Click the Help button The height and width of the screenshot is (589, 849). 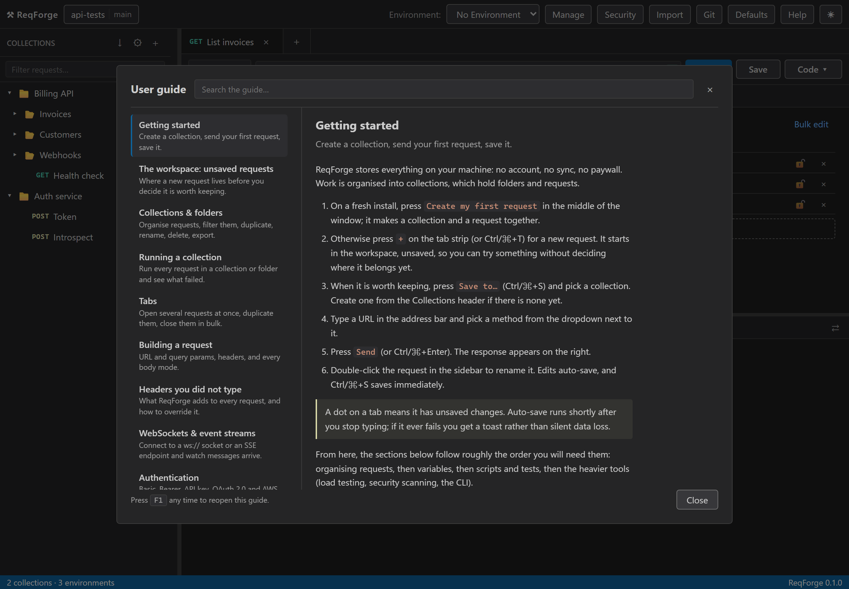point(797,15)
